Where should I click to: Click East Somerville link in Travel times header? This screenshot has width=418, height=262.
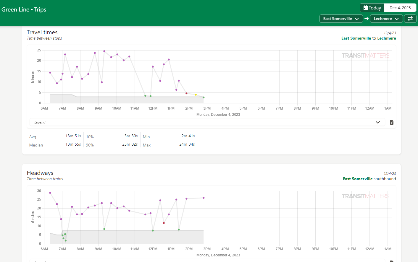pos(356,38)
